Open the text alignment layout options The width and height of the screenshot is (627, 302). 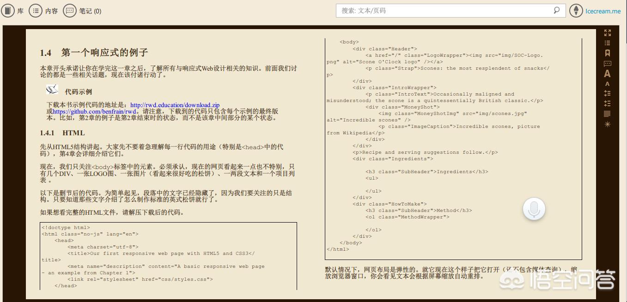pos(608,113)
